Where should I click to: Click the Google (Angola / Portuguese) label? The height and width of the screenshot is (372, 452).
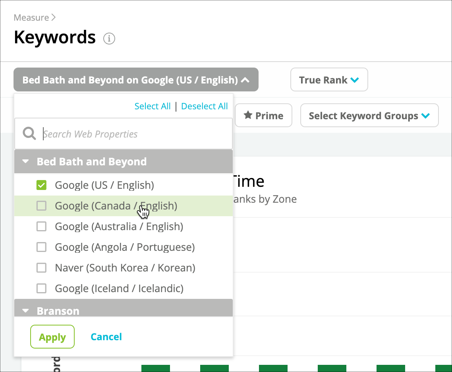(x=125, y=248)
